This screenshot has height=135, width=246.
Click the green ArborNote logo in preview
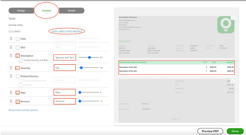(x=226, y=25)
